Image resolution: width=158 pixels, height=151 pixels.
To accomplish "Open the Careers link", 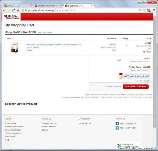I will click(45, 130).
